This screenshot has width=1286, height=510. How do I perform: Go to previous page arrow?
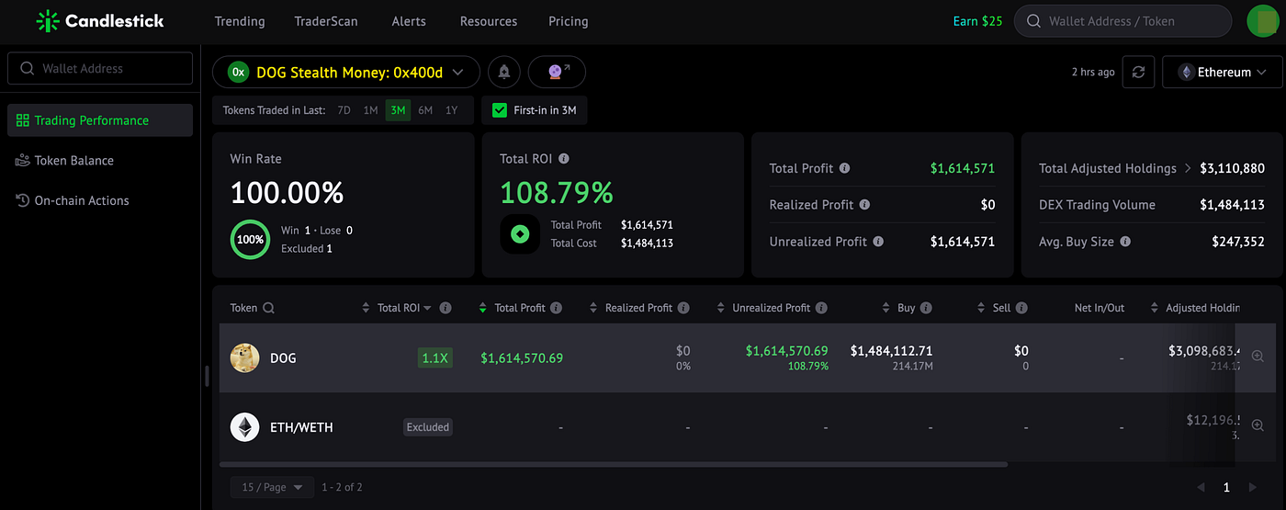(x=1201, y=487)
